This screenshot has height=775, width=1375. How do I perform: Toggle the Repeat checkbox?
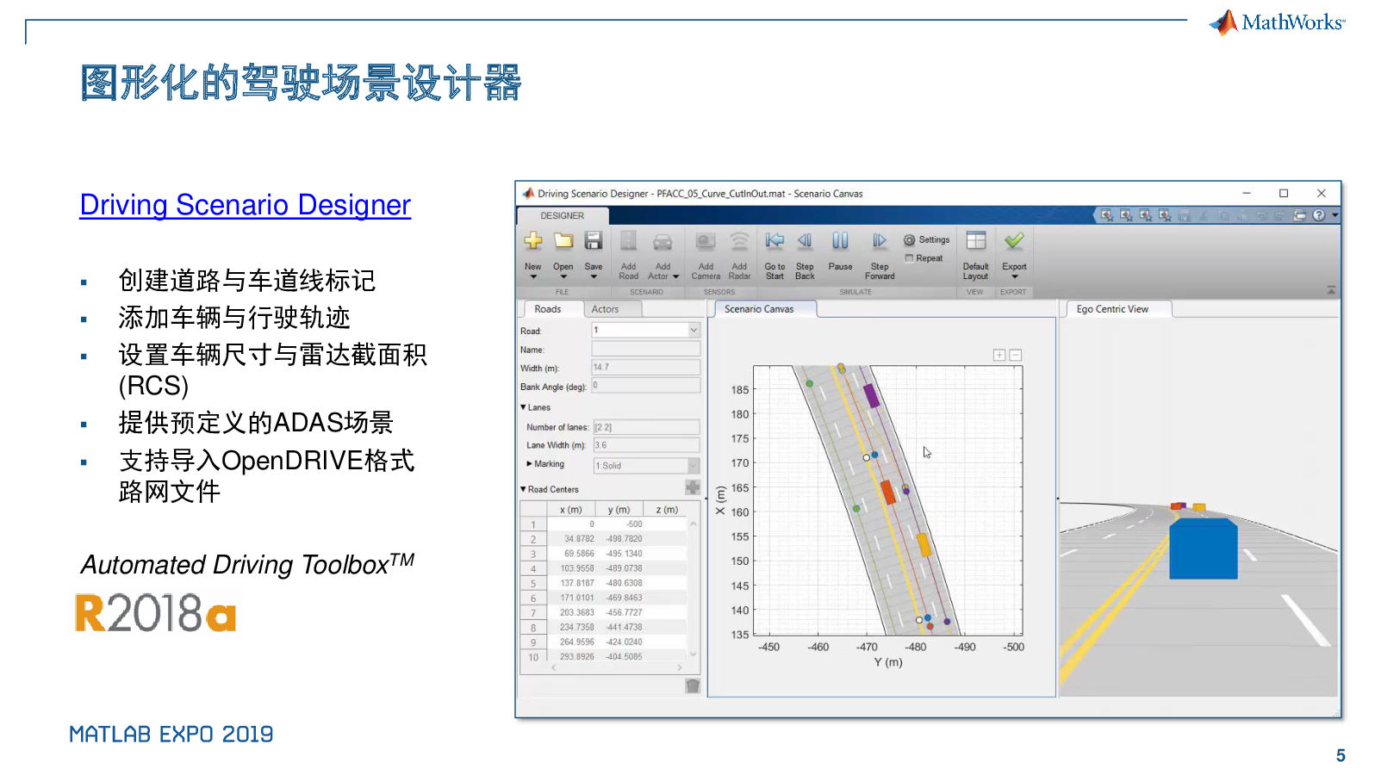(909, 258)
